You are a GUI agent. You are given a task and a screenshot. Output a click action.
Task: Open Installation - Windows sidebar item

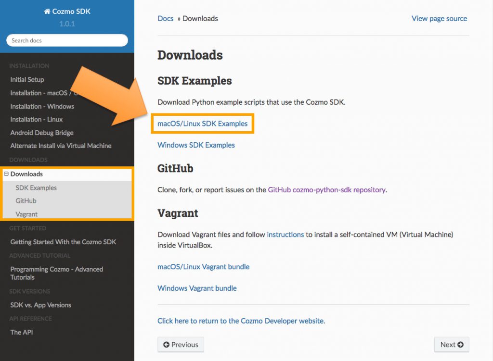click(42, 106)
